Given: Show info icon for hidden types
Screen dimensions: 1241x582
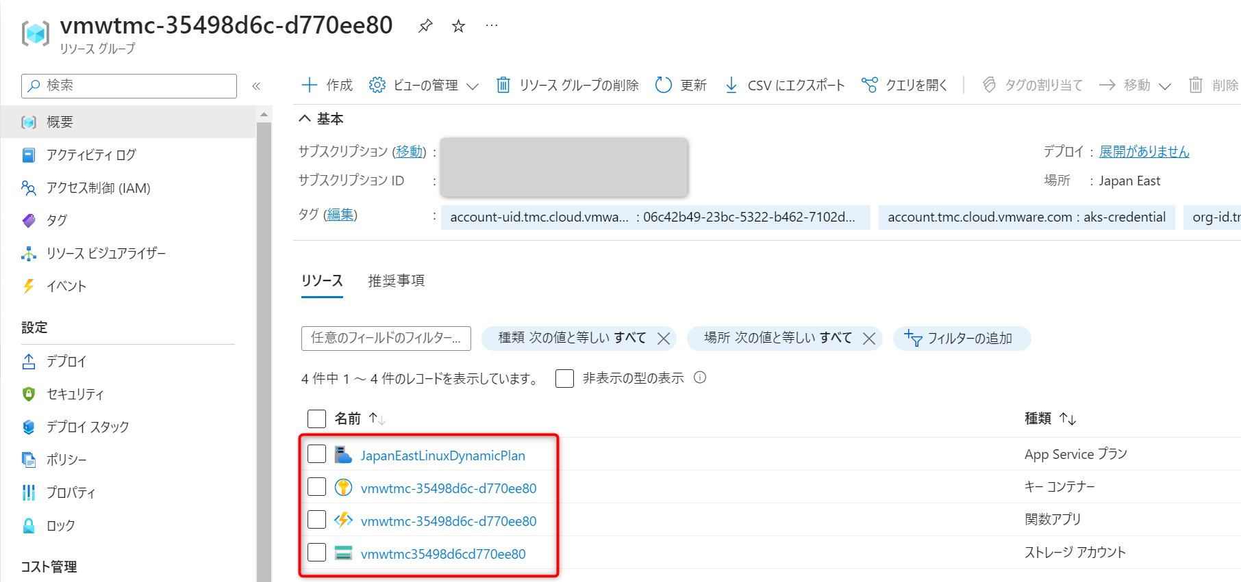Looking at the screenshot, I should [x=700, y=378].
